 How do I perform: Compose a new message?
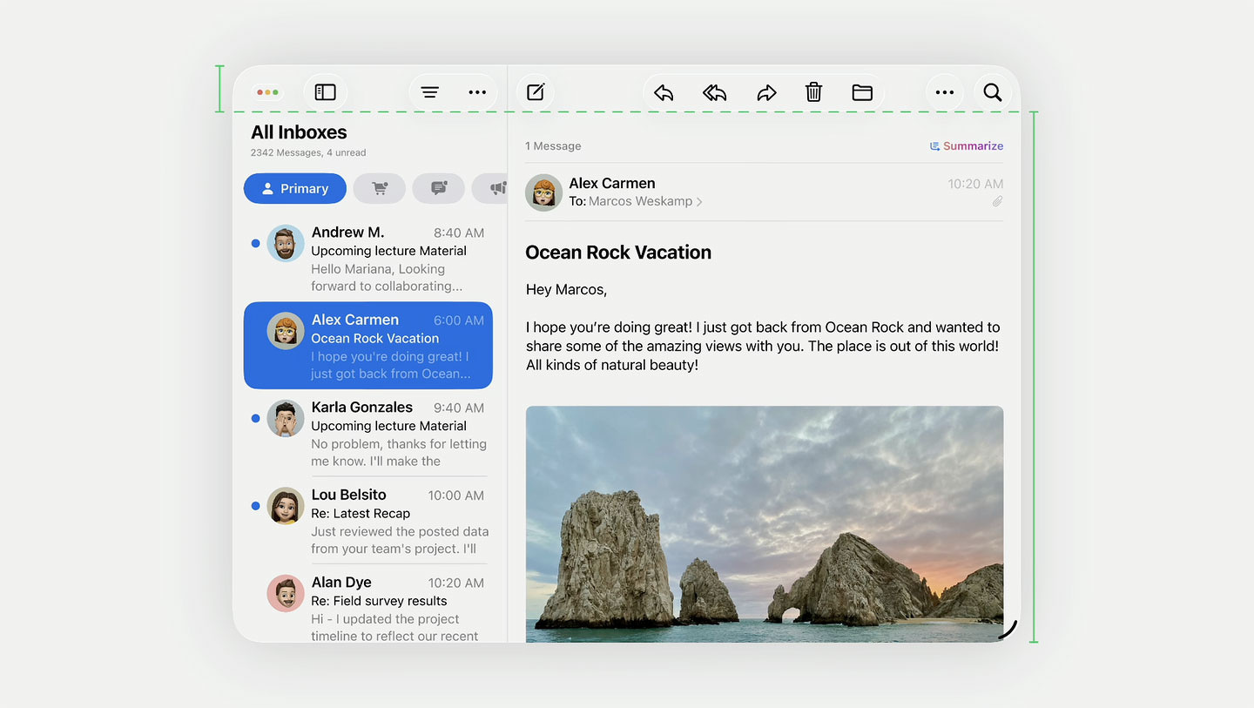tap(536, 92)
